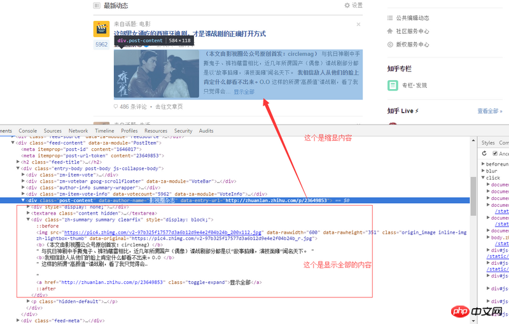Expand the zm-item-vote-info div

click(x=23, y=194)
